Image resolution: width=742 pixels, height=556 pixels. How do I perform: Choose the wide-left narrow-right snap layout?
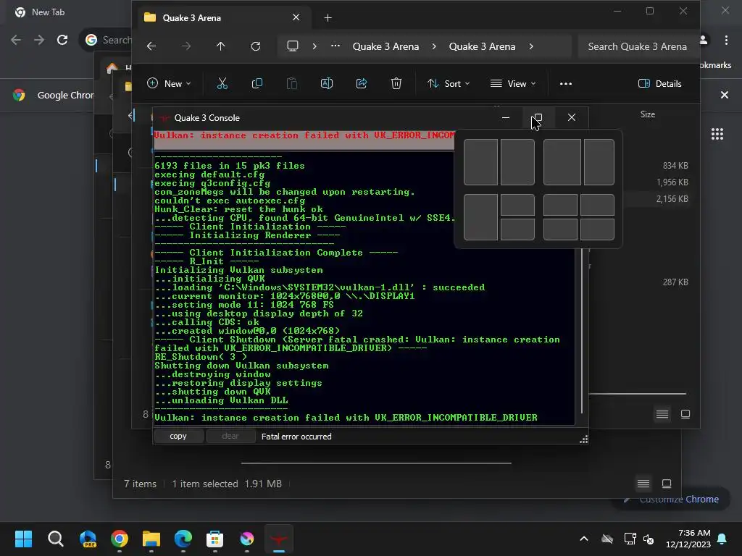pyautogui.click(x=579, y=162)
